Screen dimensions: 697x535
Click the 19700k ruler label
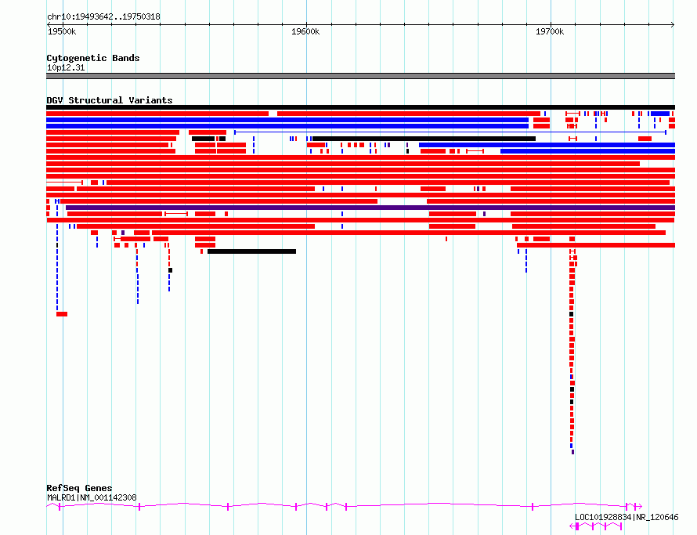pyautogui.click(x=550, y=31)
